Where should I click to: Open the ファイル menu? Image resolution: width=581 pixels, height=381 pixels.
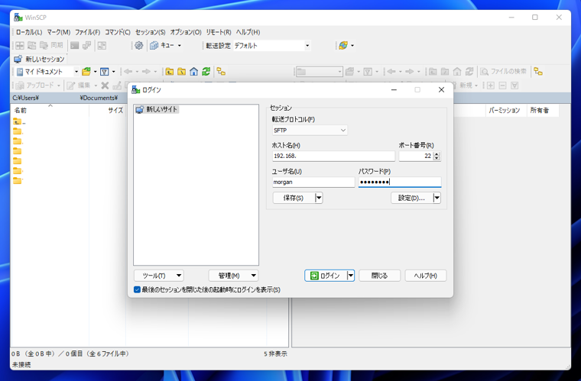(87, 32)
